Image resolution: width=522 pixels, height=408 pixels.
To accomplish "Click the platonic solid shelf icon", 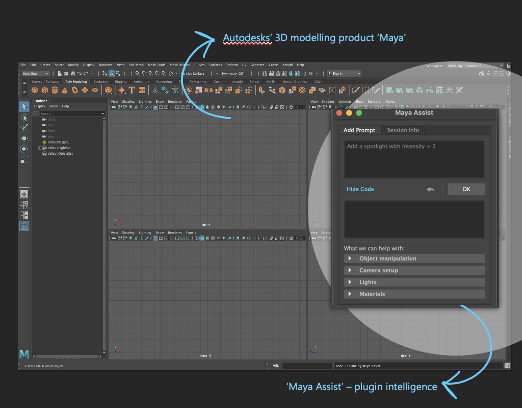I will [108, 90].
